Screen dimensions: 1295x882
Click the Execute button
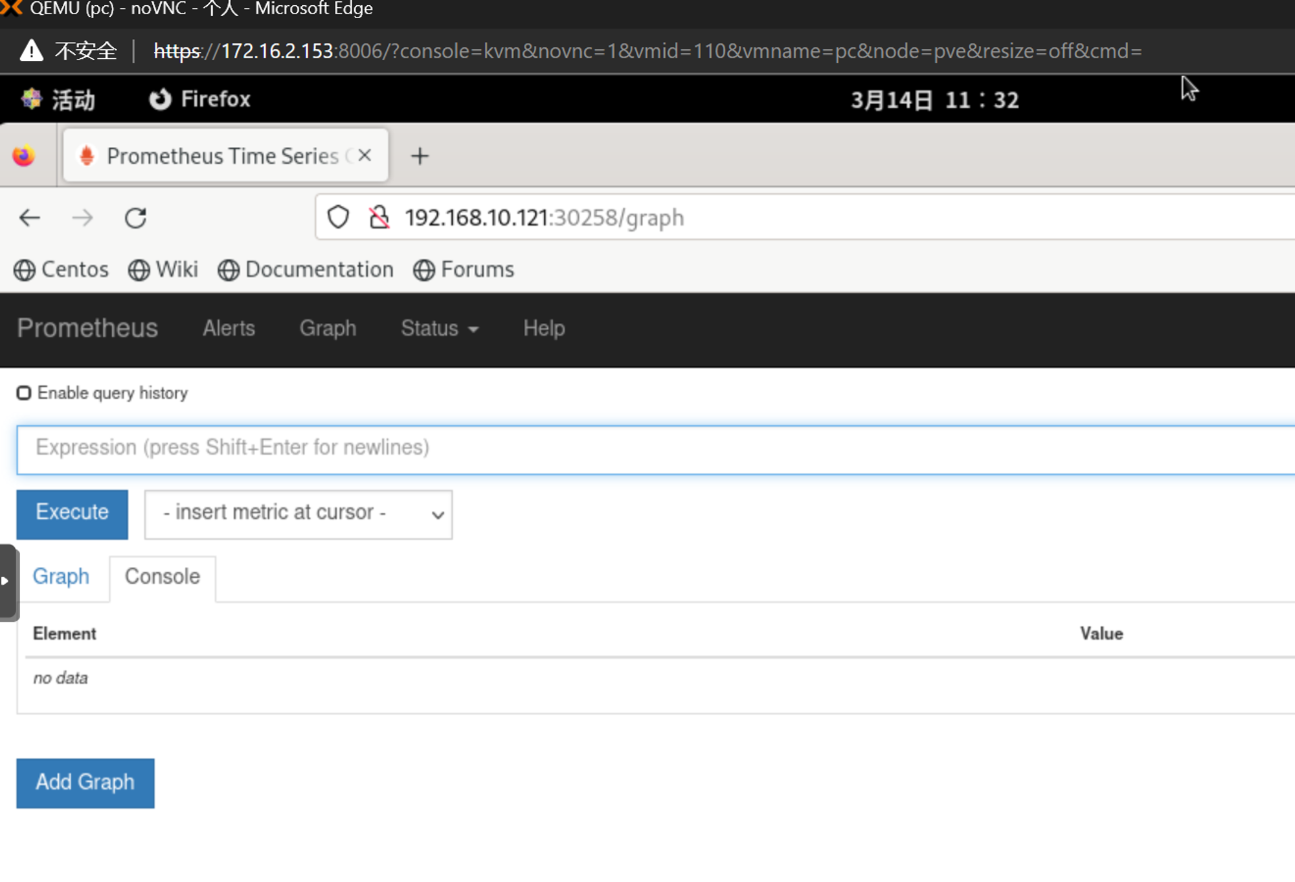point(72,513)
